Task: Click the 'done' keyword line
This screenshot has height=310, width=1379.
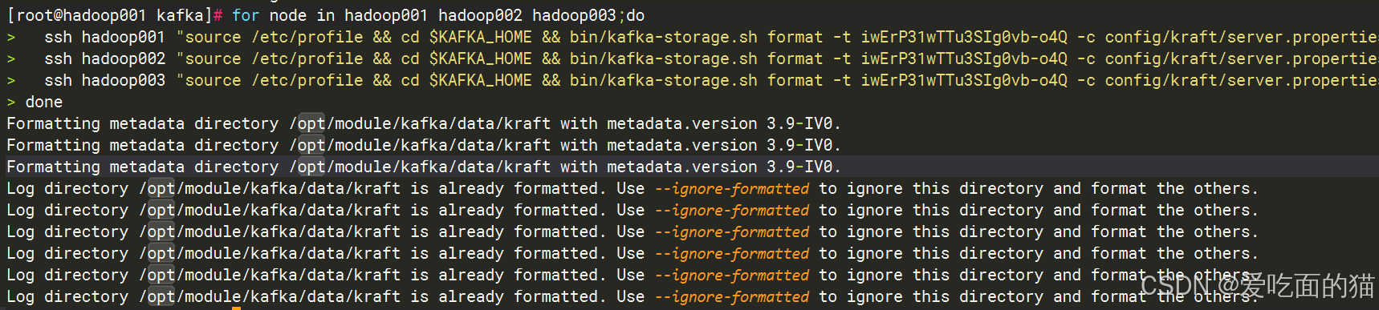Action: [x=44, y=102]
